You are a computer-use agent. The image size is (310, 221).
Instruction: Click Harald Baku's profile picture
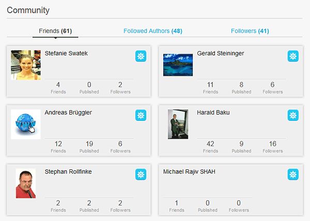(x=178, y=124)
